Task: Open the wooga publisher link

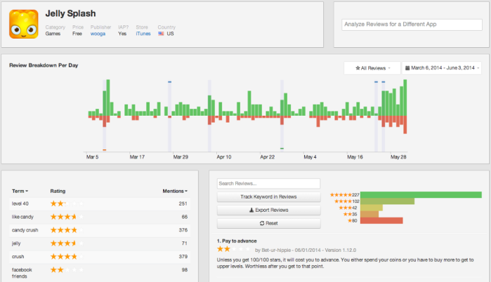Action: [98, 34]
